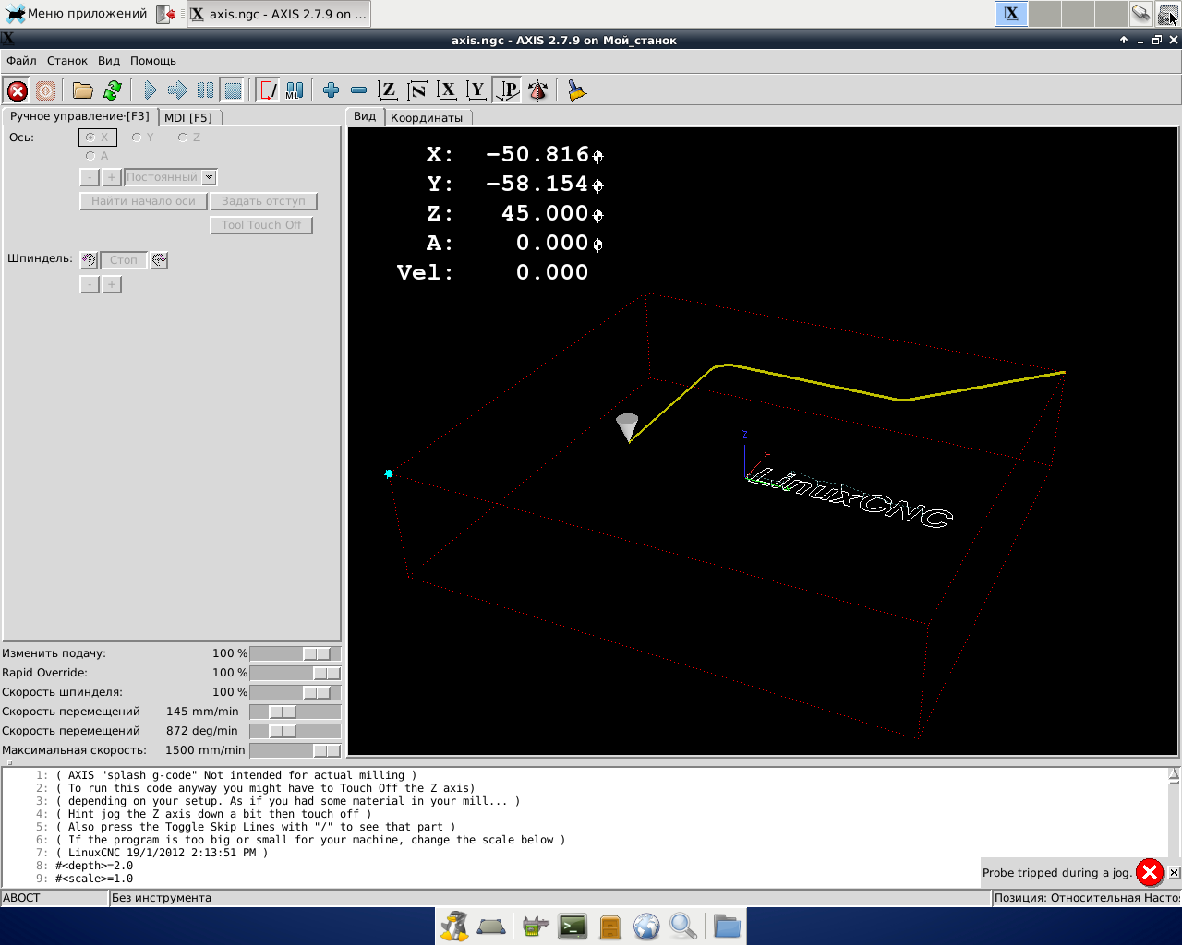Switch to the MDI [F5] tab

coord(188,117)
